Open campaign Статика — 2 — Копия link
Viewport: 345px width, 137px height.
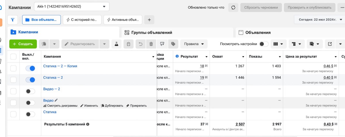[60, 66]
